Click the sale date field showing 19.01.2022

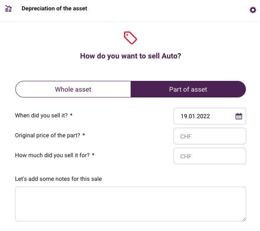pyautogui.click(x=210, y=116)
